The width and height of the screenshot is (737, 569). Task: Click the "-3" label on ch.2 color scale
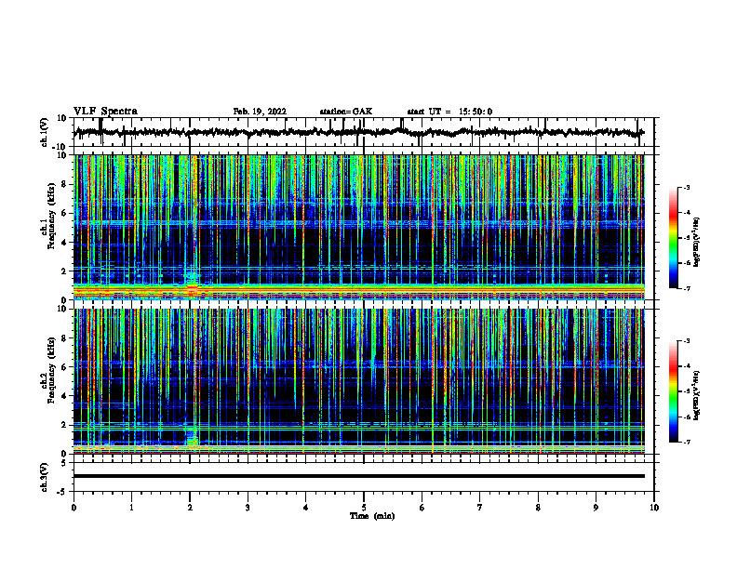click(x=686, y=341)
